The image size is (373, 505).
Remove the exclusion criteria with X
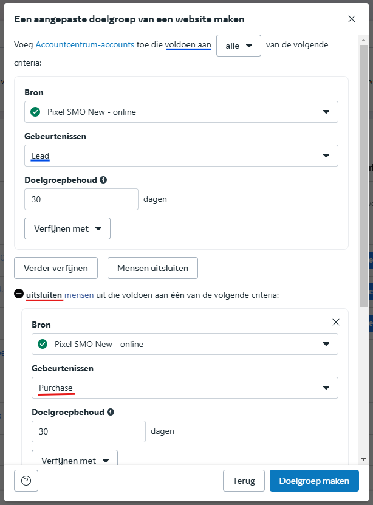coord(336,322)
